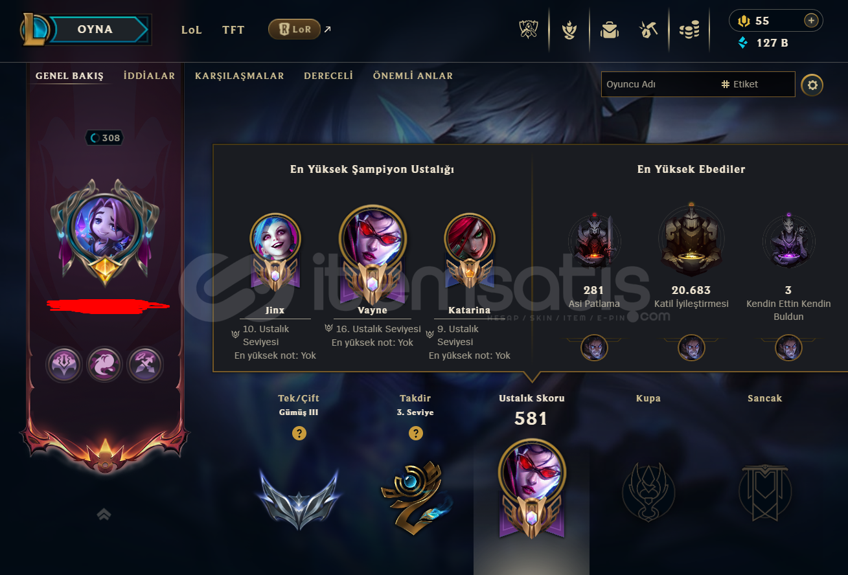Open the Loot crafting hammer icon
Screen dimensions: 848x575
coord(649,29)
